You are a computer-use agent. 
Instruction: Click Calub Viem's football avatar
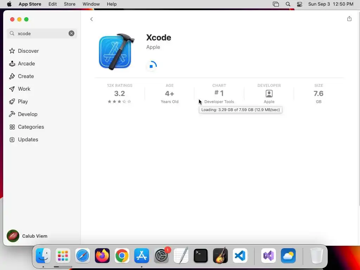pos(13,236)
